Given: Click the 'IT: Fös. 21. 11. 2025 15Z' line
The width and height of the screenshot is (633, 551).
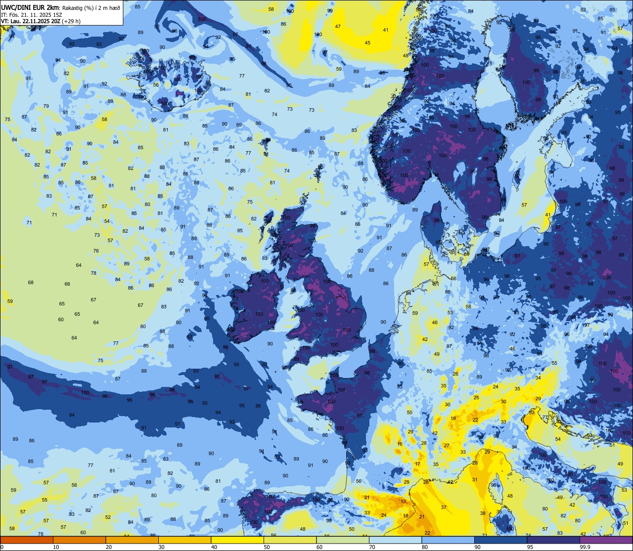Looking at the screenshot, I should coord(32,14).
